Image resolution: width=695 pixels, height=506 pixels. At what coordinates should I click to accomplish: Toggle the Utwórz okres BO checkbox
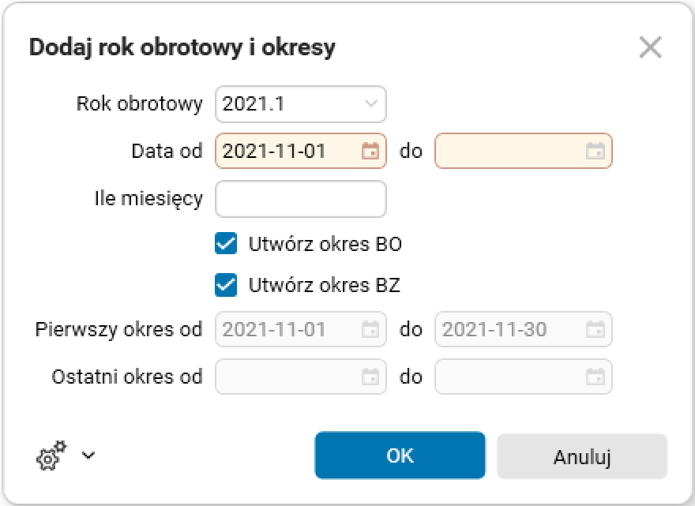tap(226, 244)
